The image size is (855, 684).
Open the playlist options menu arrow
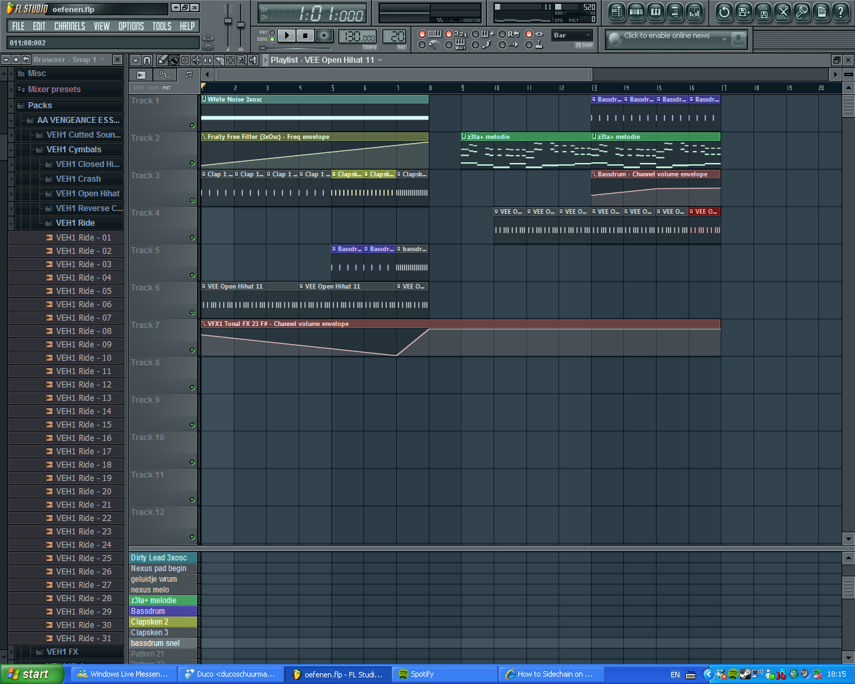136,60
